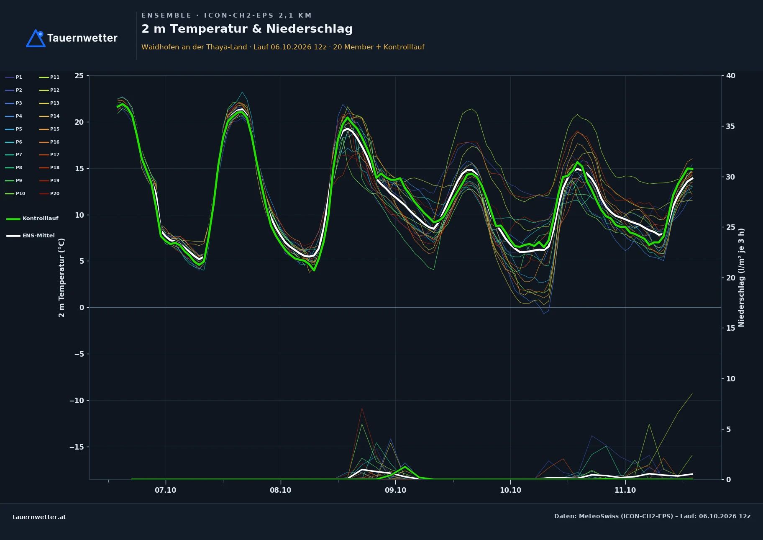Select the P1 legend entry

(14, 77)
